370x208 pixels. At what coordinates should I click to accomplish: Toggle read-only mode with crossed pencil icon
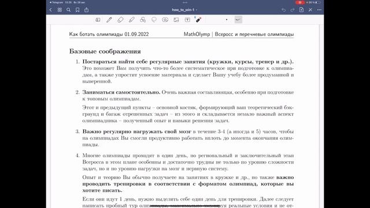(x=310, y=10)
